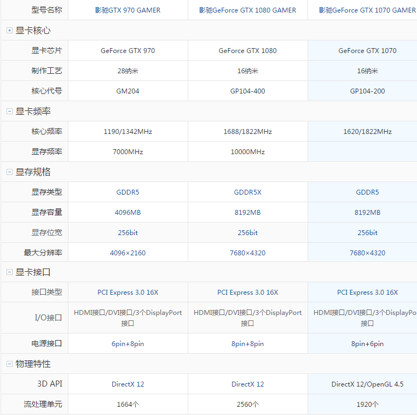Open the 影驰GeForce GTX 1080 GAMER product link
The width and height of the screenshot is (417, 415).
coord(247,10)
